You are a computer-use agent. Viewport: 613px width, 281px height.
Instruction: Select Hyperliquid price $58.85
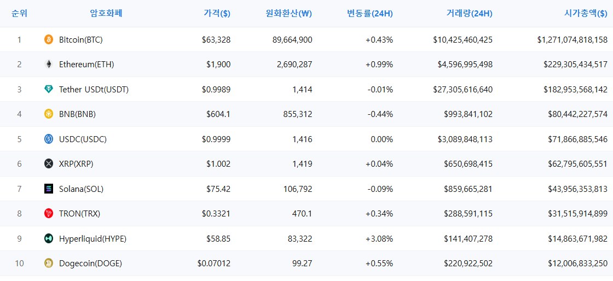(218, 239)
